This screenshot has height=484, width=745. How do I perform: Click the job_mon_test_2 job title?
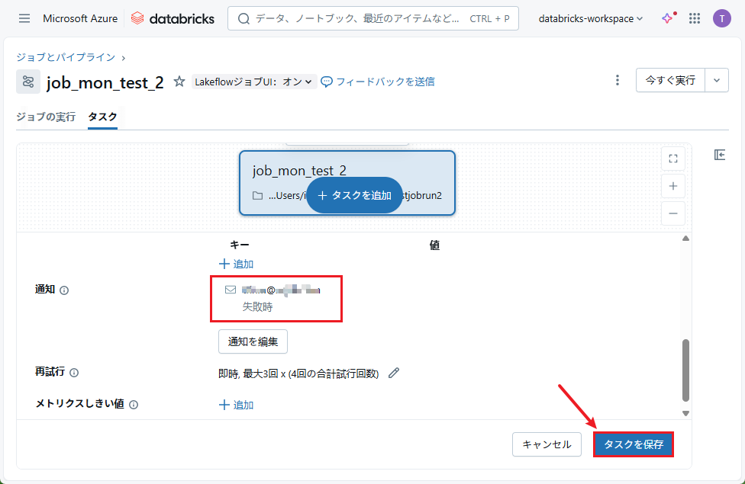pyautogui.click(x=105, y=82)
